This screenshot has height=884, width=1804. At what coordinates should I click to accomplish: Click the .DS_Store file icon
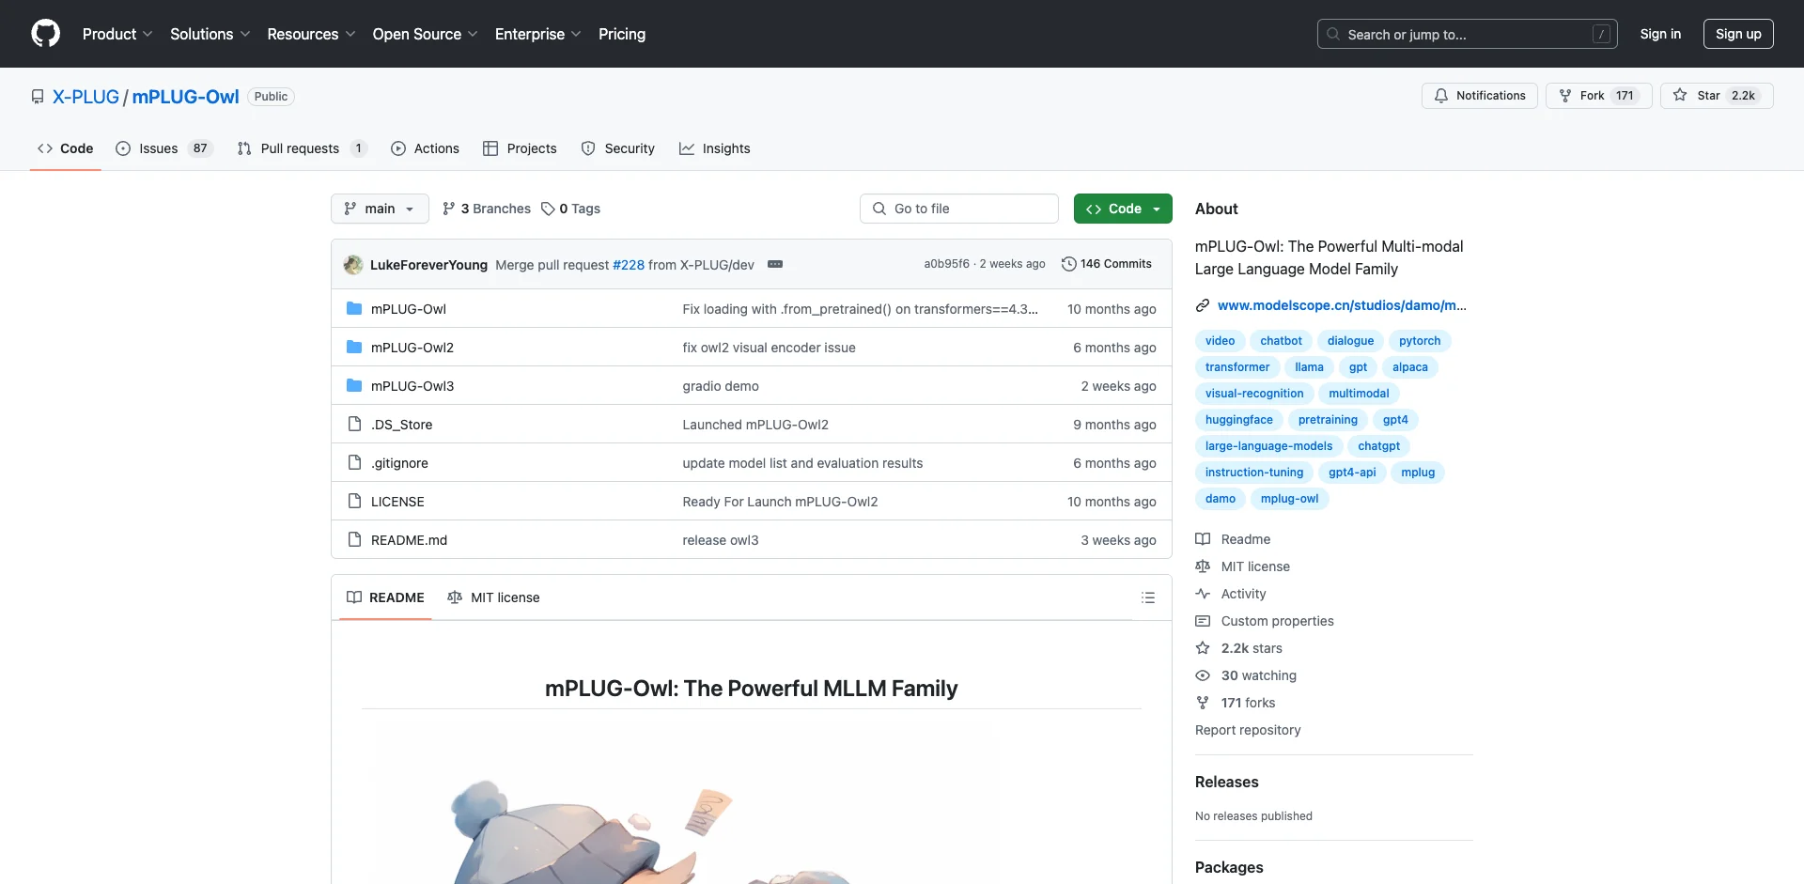pos(354,425)
